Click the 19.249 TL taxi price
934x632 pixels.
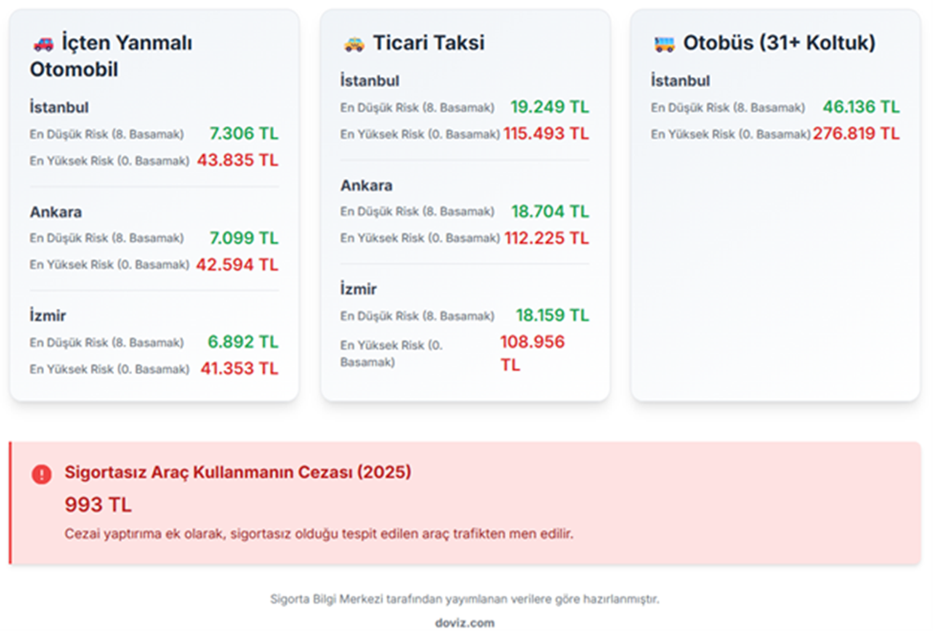pos(549,107)
